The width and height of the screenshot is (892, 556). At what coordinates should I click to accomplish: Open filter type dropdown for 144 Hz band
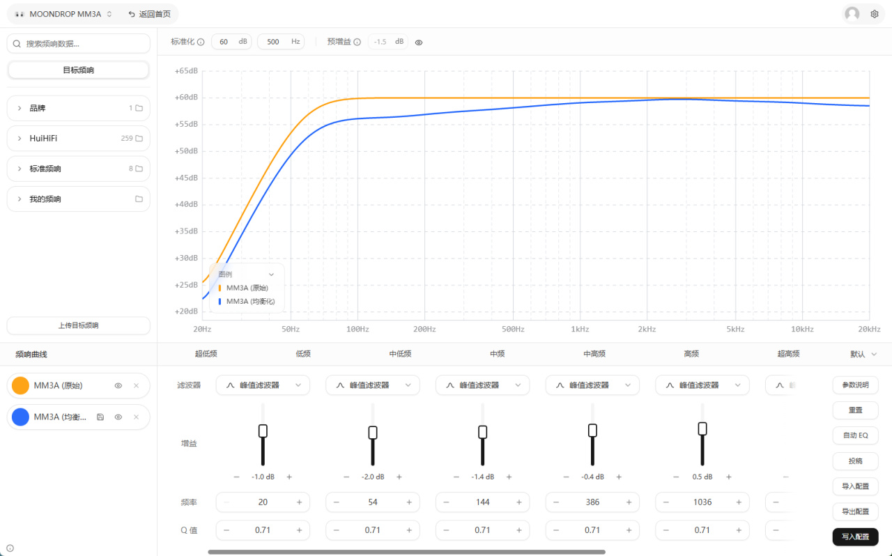483,385
